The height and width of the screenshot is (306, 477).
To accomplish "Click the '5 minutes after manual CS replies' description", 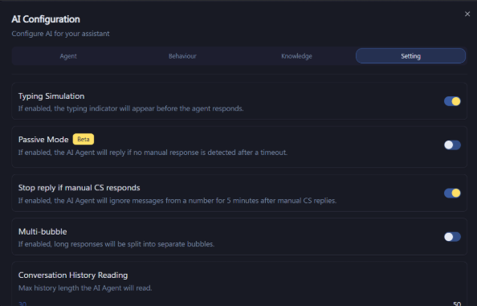I will click(x=177, y=201).
